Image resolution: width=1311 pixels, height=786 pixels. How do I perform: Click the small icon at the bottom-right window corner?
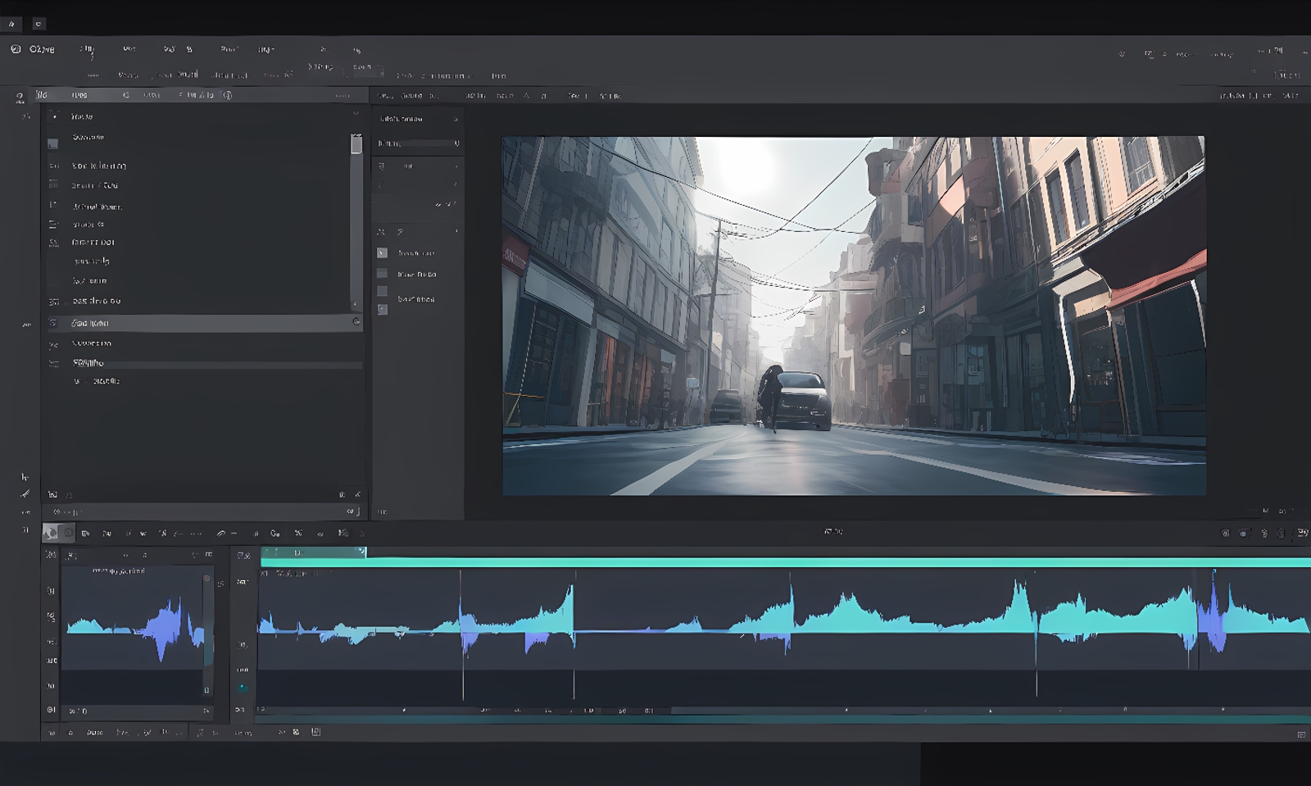click(x=1301, y=735)
